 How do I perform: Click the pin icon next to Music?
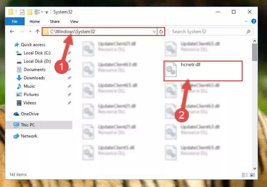[69, 86]
